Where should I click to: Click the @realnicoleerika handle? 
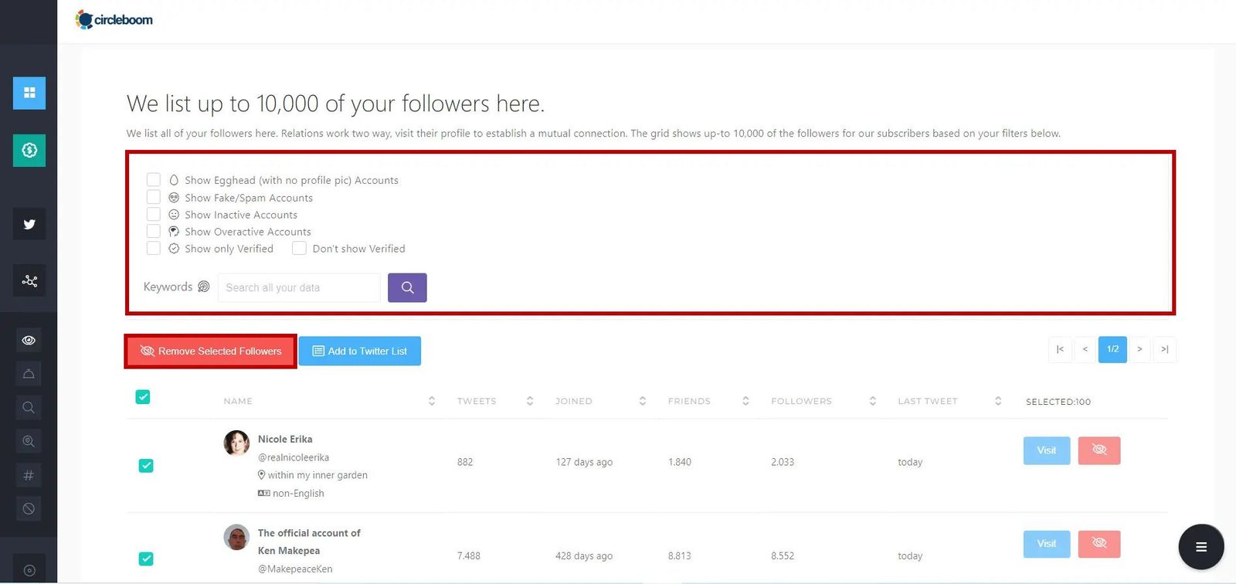click(x=294, y=457)
